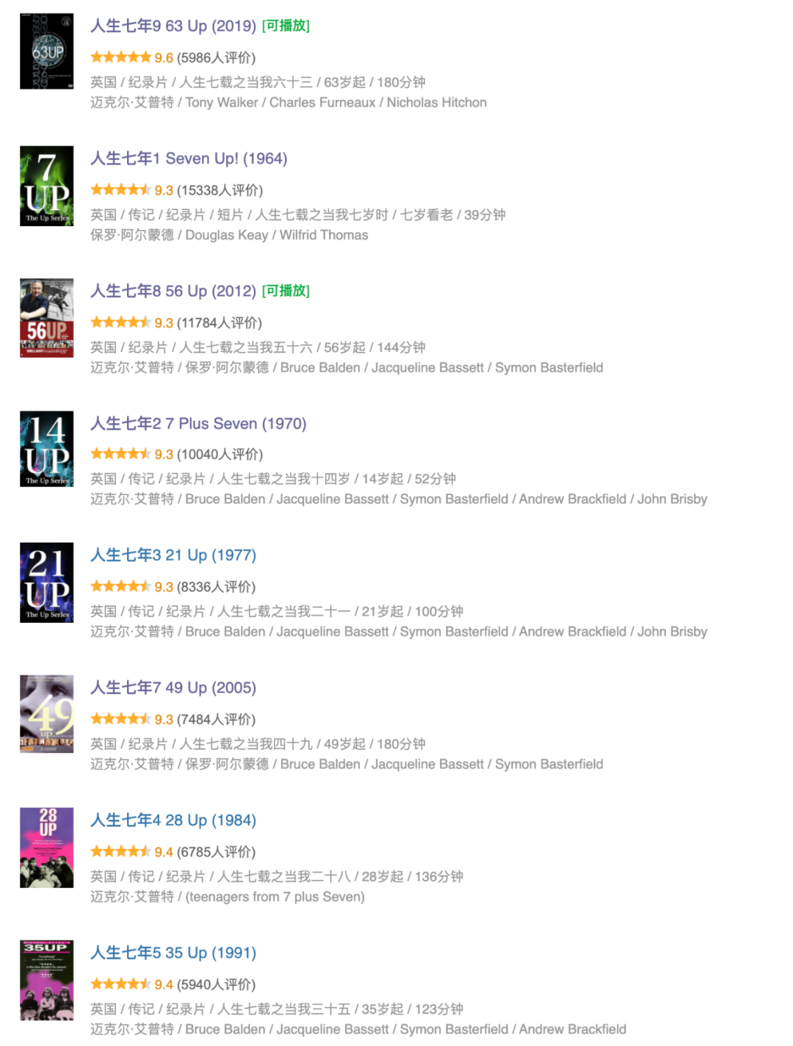
Task: Open the 28 UP poster thumbnail
Action: (46, 848)
